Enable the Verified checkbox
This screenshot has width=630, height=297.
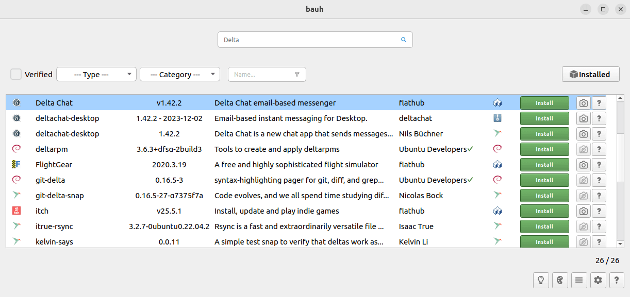pyautogui.click(x=16, y=74)
